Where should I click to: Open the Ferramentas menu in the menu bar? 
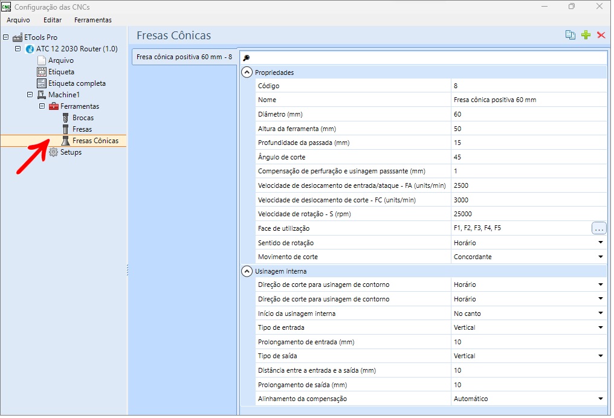click(93, 20)
